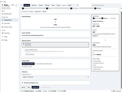The height and width of the screenshot is (92, 122).
Task: Click the Source step checkmark circle
Action: [x=23, y=8]
